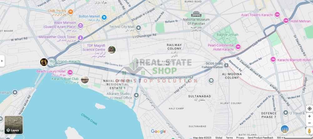Select the Techno City Mall pin

click(x=138, y=28)
